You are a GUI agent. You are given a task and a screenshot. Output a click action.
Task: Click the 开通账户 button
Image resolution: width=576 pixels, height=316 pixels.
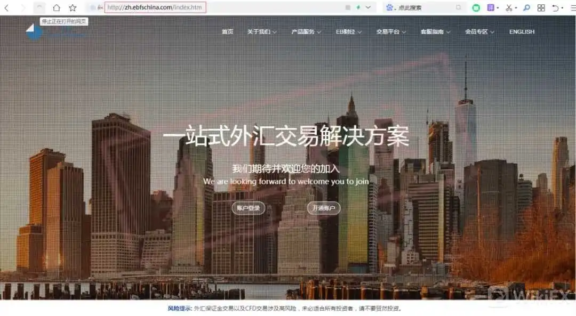point(324,208)
